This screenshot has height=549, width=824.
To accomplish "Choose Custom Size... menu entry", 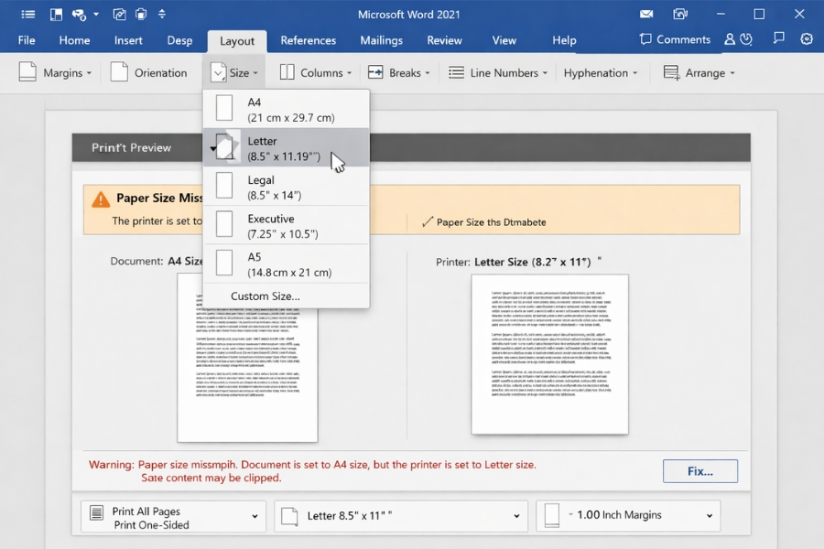I will coord(265,296).
